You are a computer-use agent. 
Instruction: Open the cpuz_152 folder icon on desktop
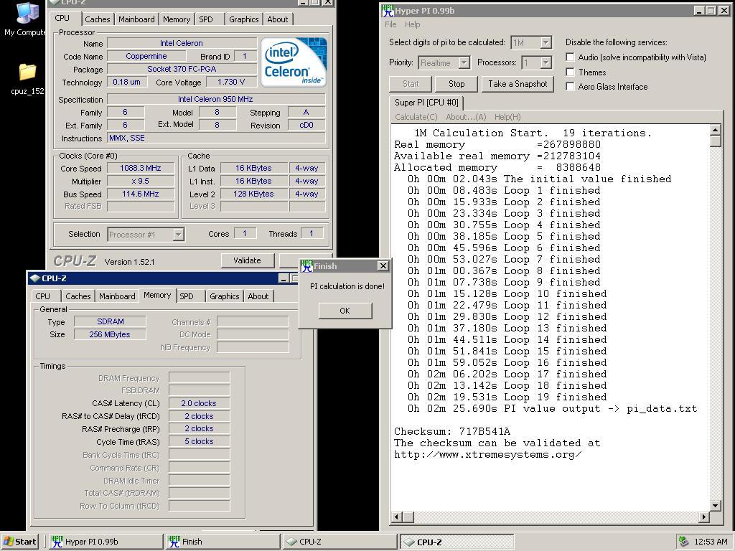point(27,79)
